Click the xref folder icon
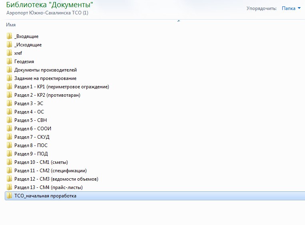Viewport: 305px width, 225px height. (9, 53)
